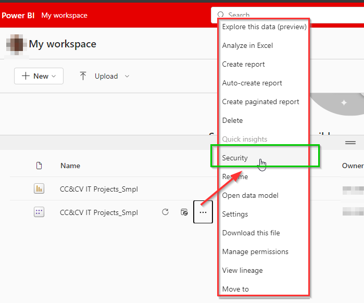Image resolution: width=364 pixels, height=303 pixels.
Task: Sort by the Owner column header
Action: (x=353, y=166)
